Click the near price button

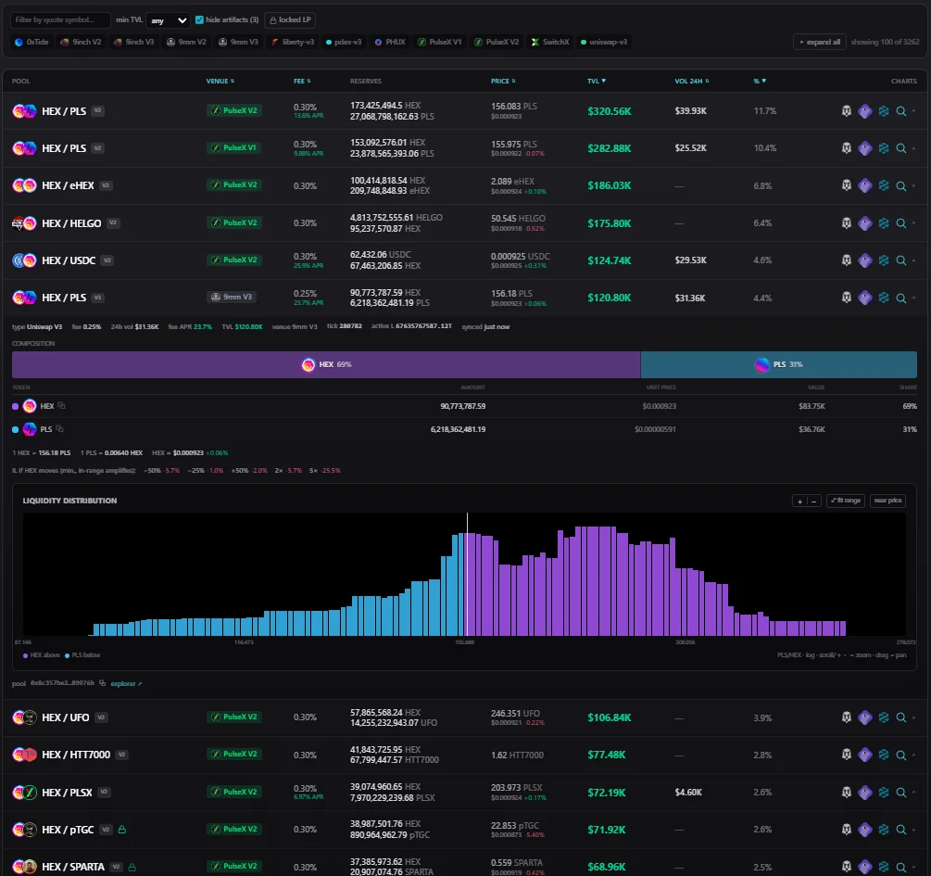click(x=887, y=501)
